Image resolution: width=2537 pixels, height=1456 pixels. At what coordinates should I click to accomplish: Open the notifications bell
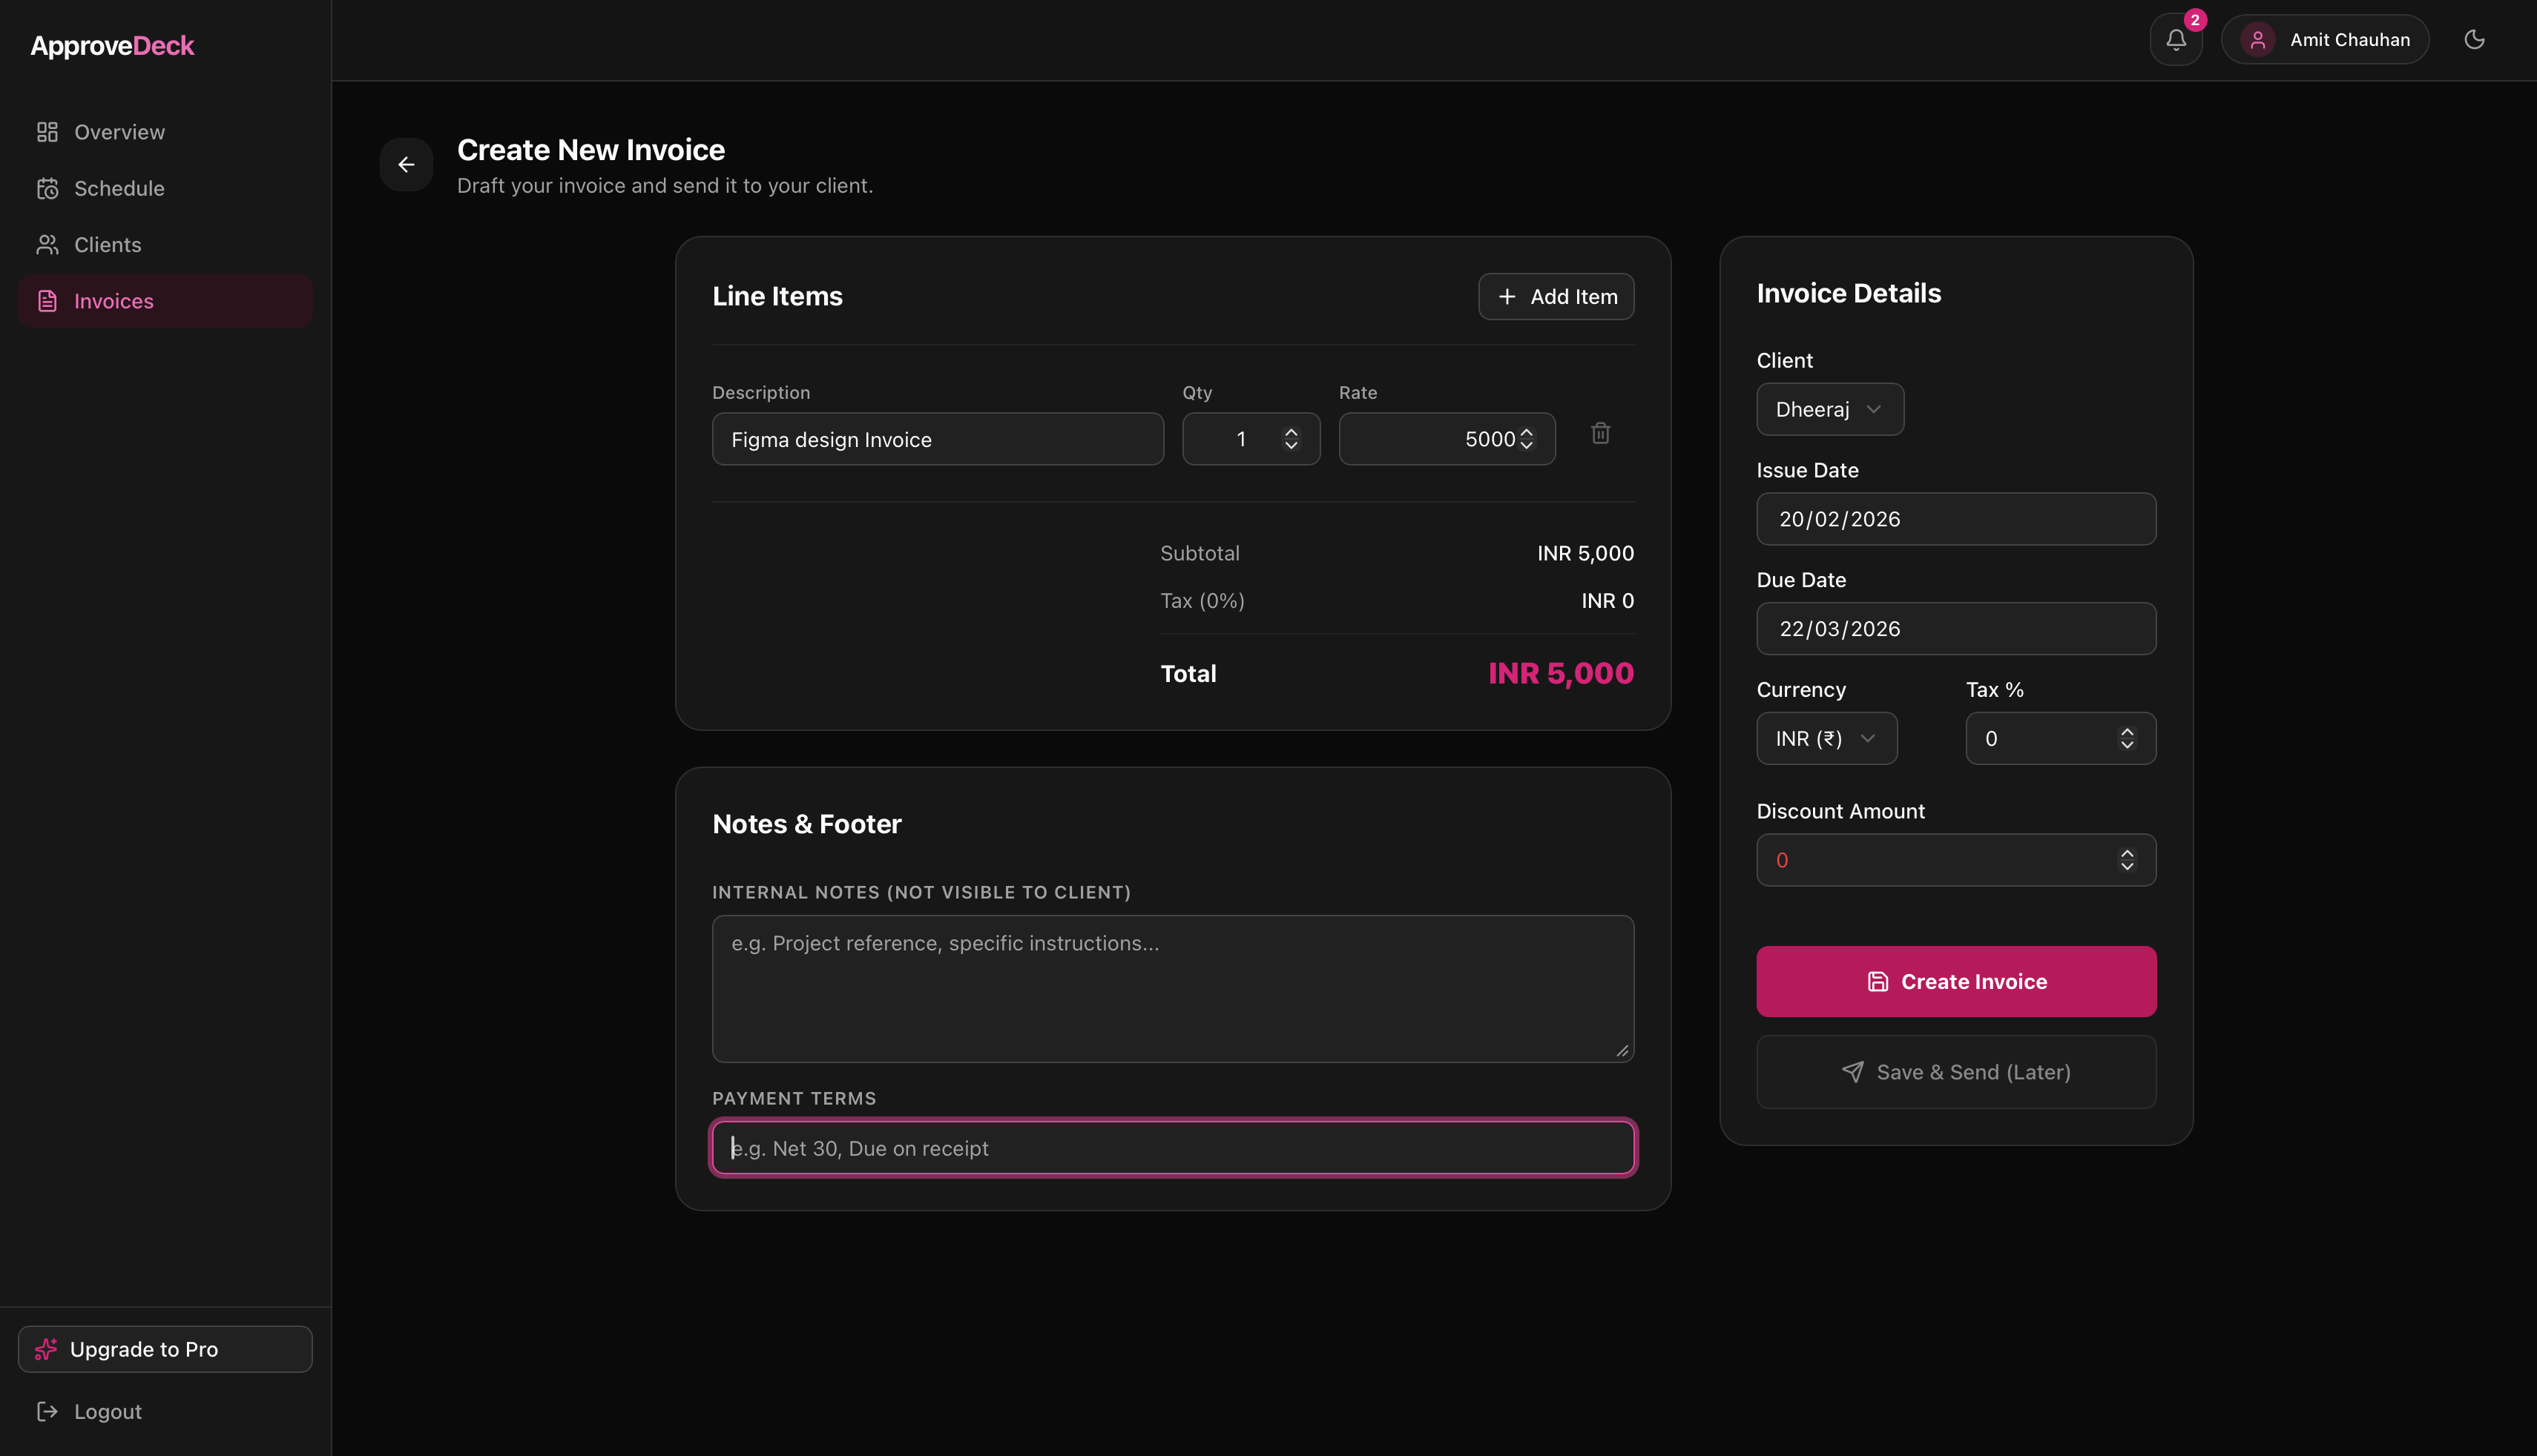click(2175, 40)
